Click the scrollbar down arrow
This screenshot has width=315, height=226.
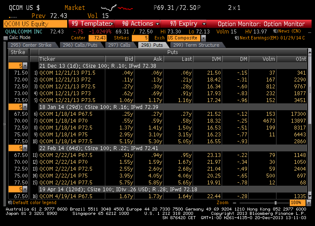pyautogui.click(x=309, y=196)
